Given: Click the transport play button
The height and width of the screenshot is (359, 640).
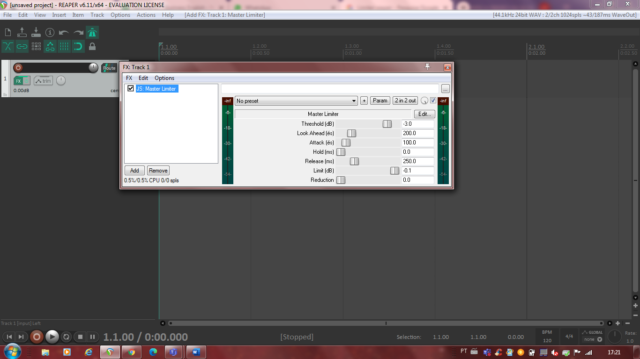Looking at the screenshot, I should (52, 337).
